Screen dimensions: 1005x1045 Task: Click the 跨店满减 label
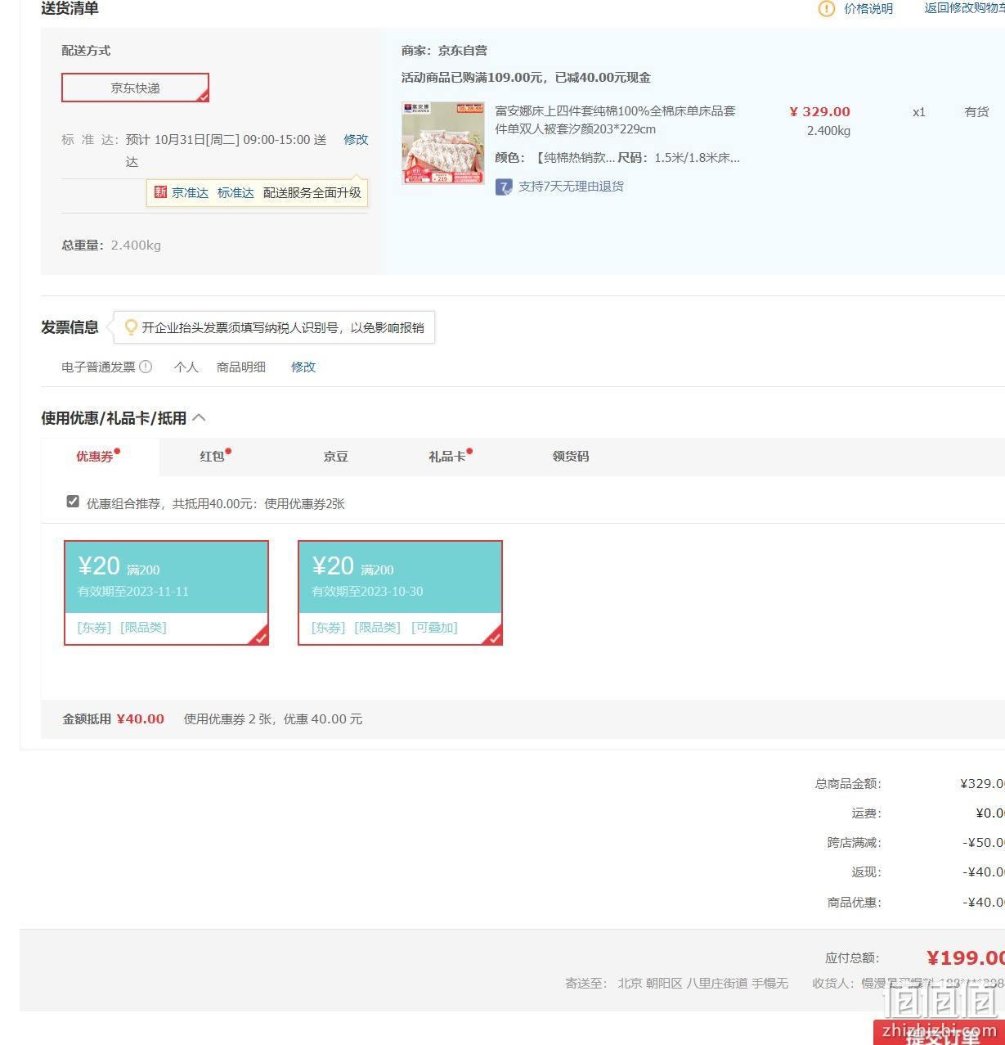click(854, 843)
